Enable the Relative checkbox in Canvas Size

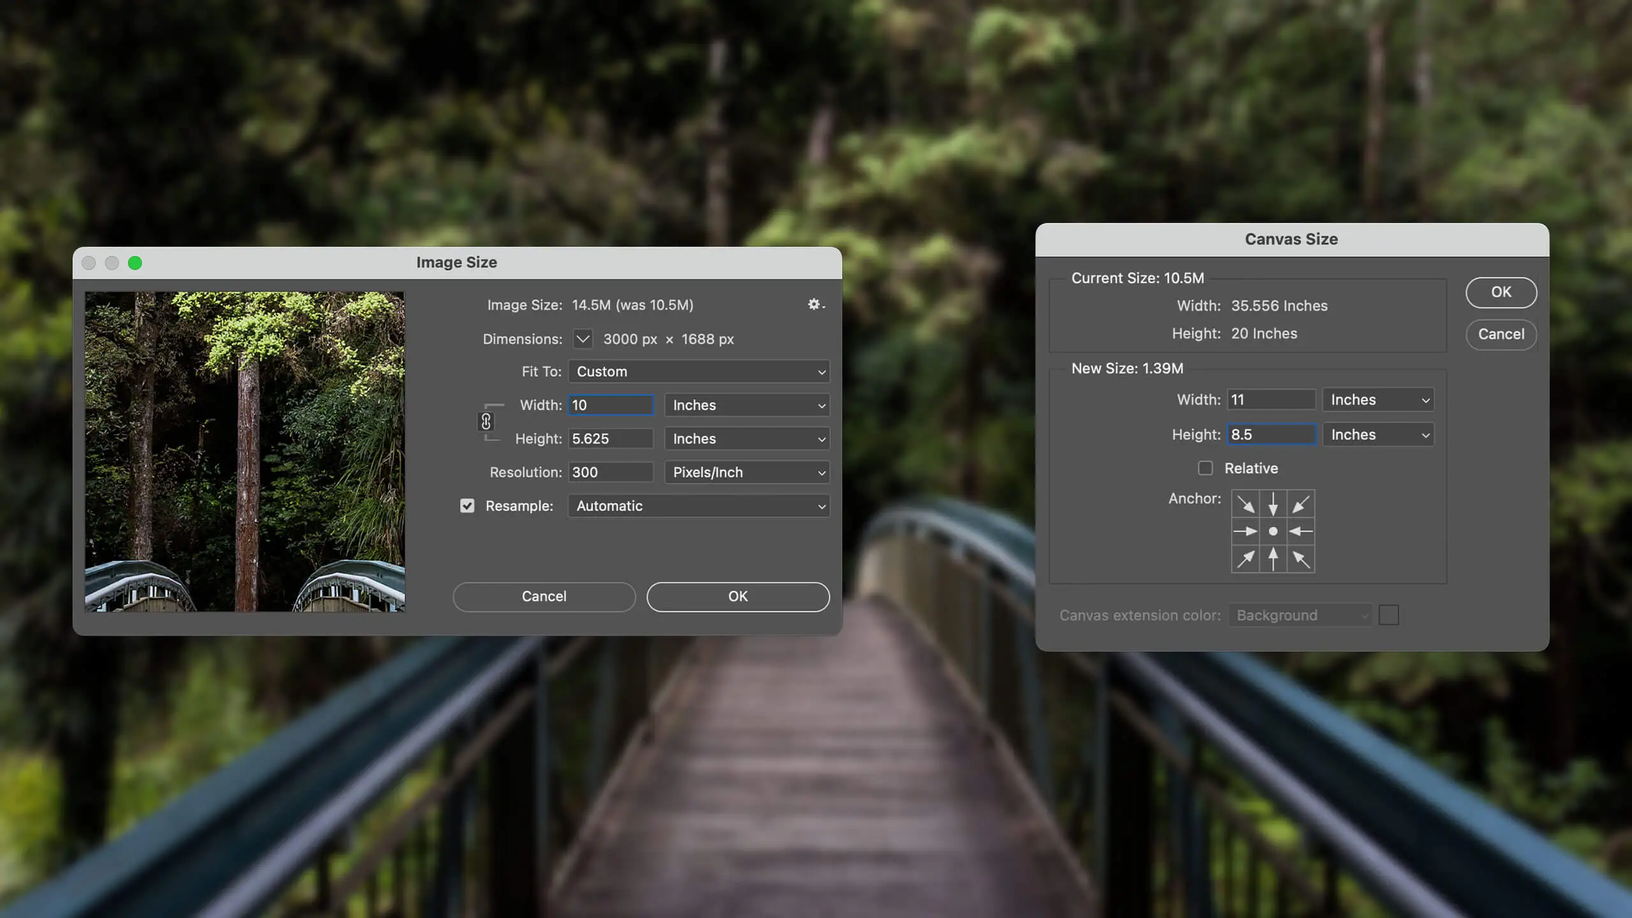point(1205,468)
